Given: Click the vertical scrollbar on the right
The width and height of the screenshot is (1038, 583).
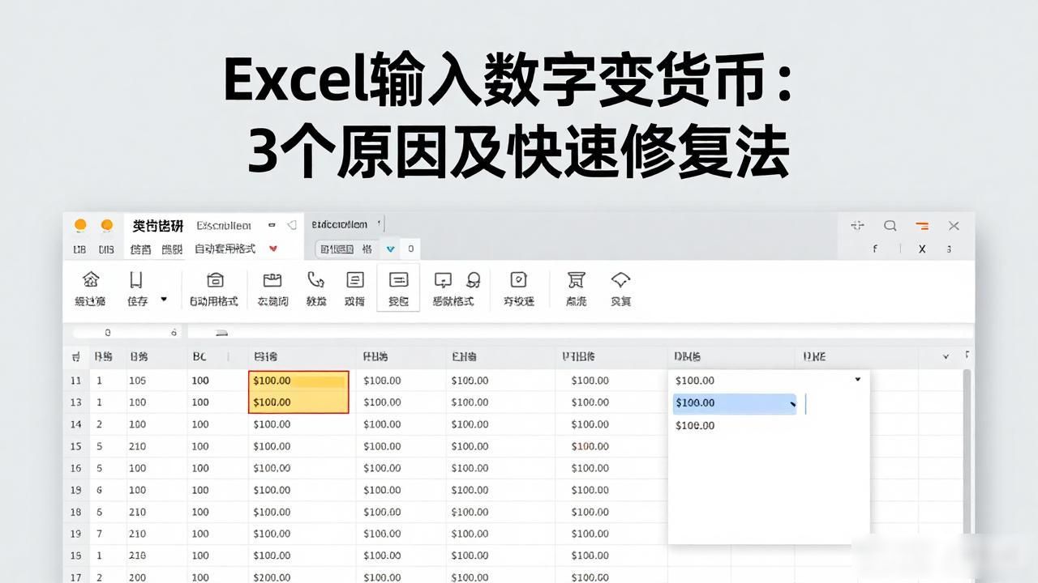Looking at the screenshot, I should 966,449.
